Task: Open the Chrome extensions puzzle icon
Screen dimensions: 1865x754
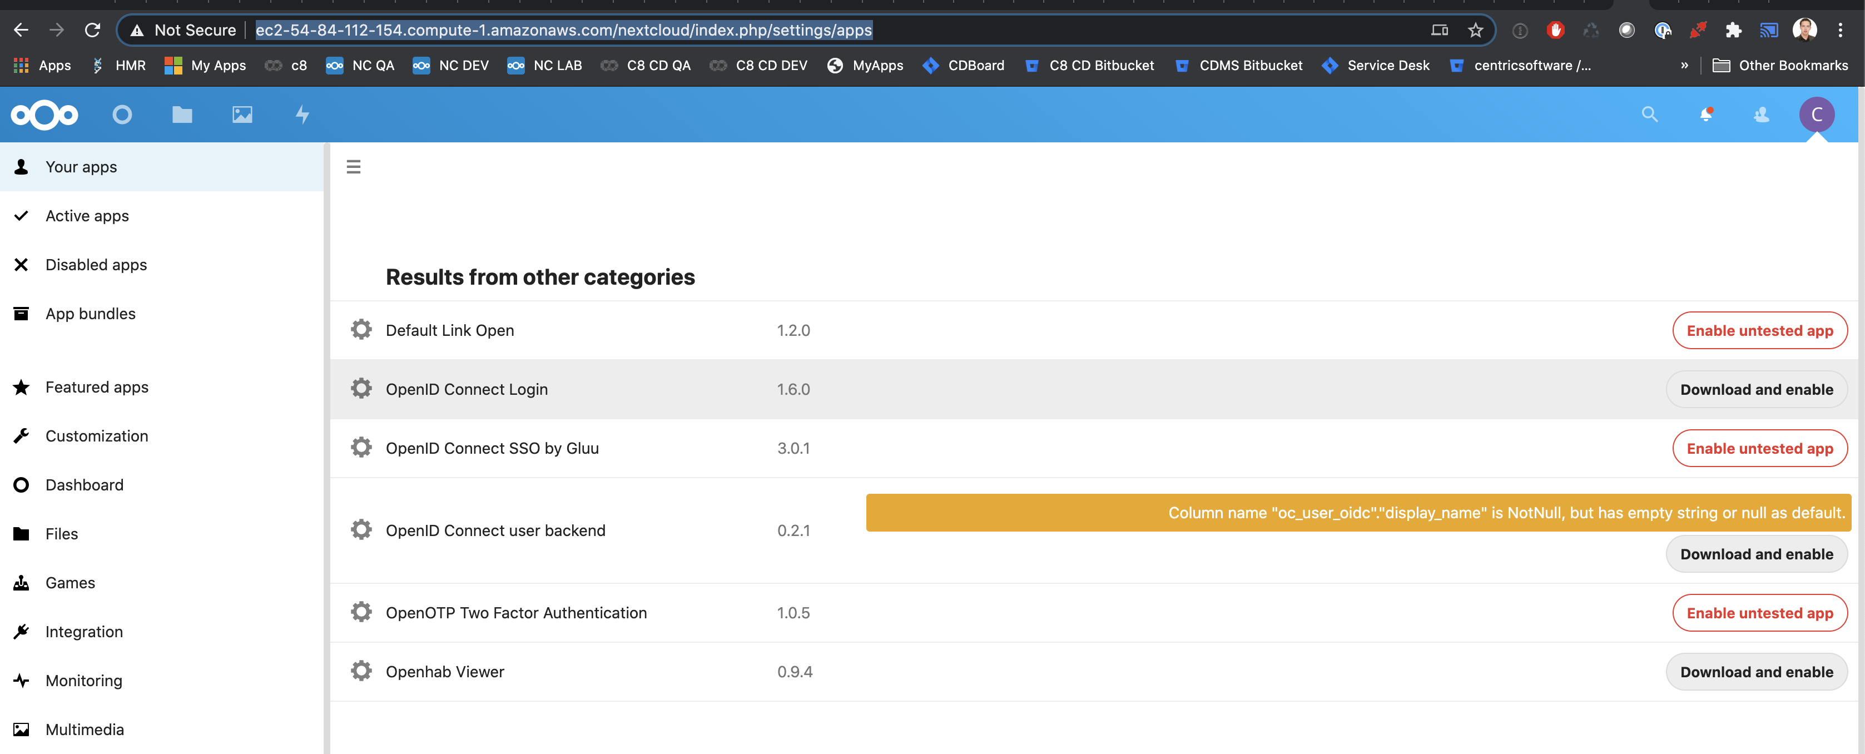Action: 1734,29
